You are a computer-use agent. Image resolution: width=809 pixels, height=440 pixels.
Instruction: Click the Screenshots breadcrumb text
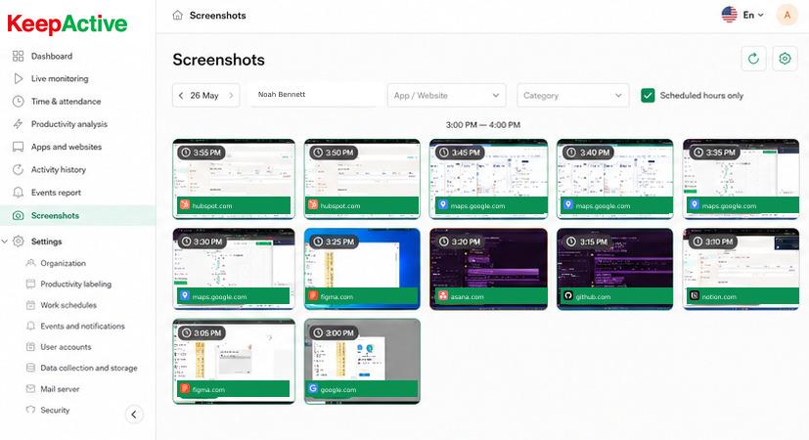click(218, 16)
